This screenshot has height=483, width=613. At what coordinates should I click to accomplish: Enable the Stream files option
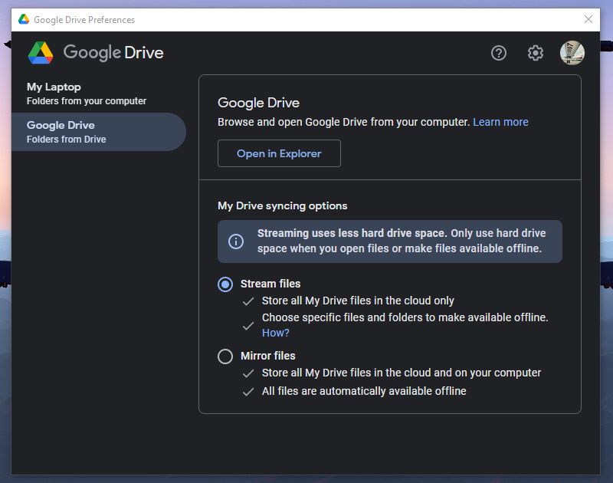(x=225, y=284)
